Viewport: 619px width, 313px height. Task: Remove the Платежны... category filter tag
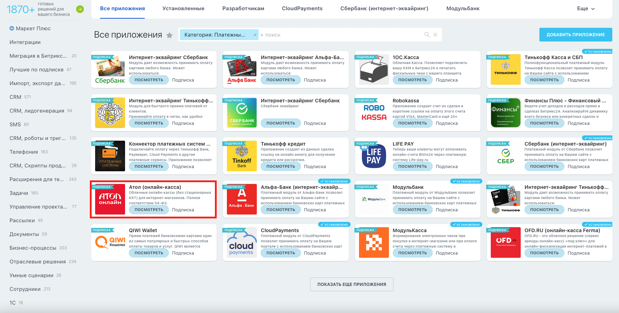pyautogui.click(x=255, y=34)
